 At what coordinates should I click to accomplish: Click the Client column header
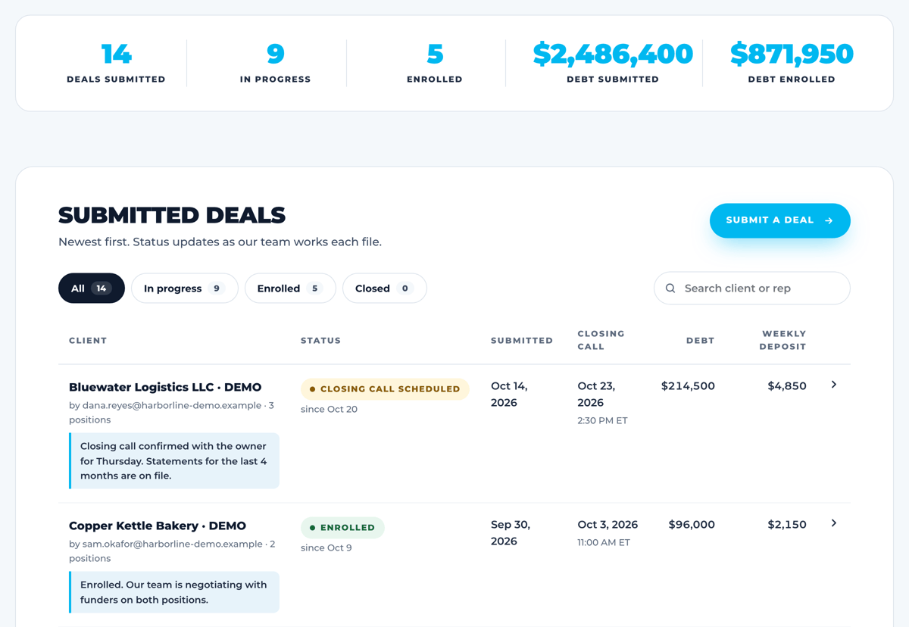tap(88, 341)
